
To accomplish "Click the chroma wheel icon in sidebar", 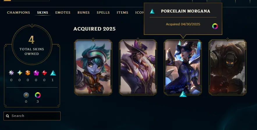I will [x=38, y=95].
